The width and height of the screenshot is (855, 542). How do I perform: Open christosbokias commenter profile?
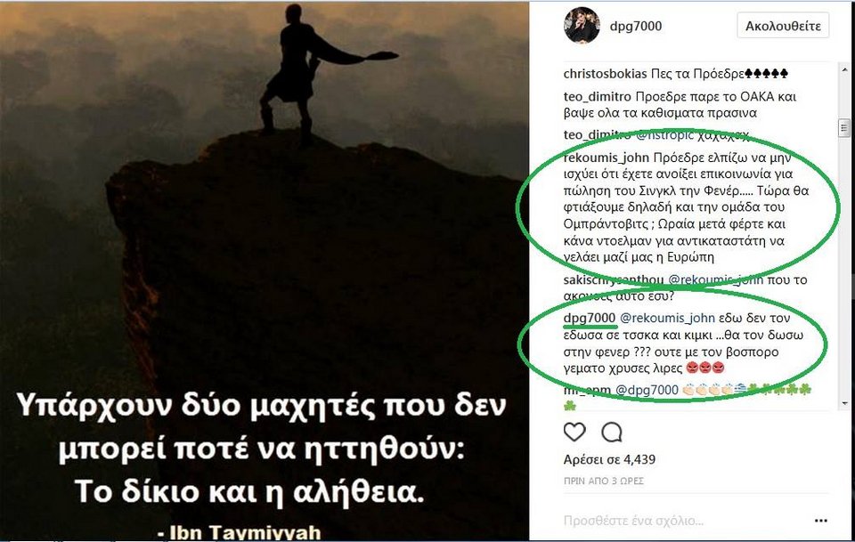(605, 74)
